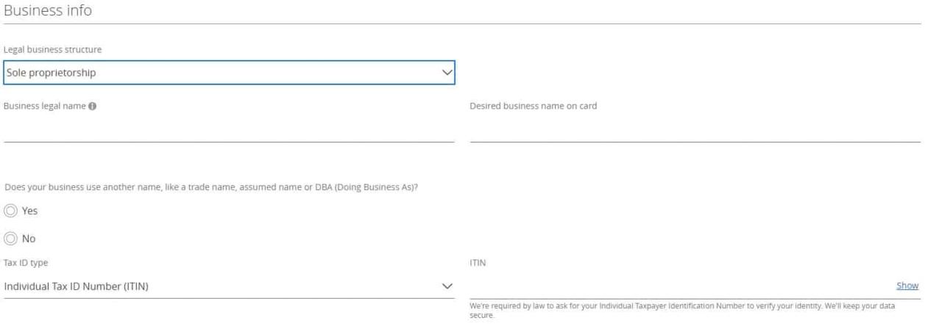
Task: Click the "Legal business structure" label
Action: tap(53, 49)
